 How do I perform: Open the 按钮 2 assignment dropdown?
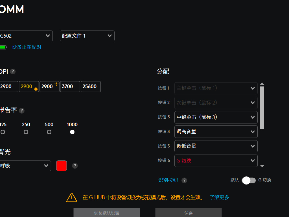(x=216, y=103)
